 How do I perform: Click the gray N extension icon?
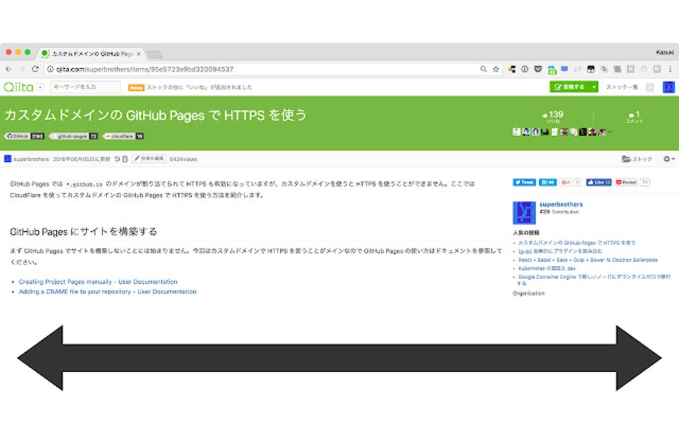pyautogui.click(x=630, y=69)
